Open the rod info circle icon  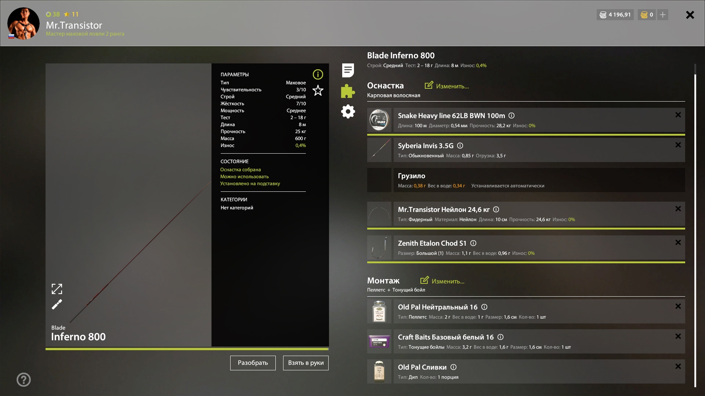[318, 74]
